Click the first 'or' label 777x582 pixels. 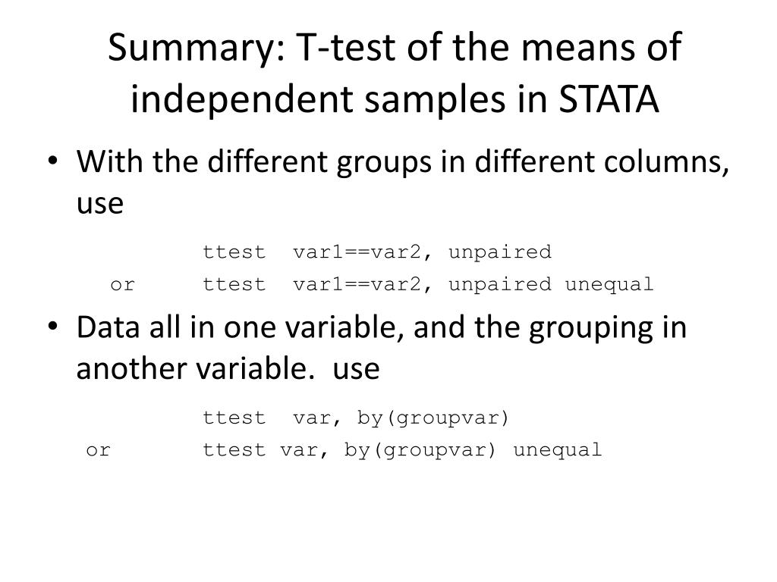122,286
